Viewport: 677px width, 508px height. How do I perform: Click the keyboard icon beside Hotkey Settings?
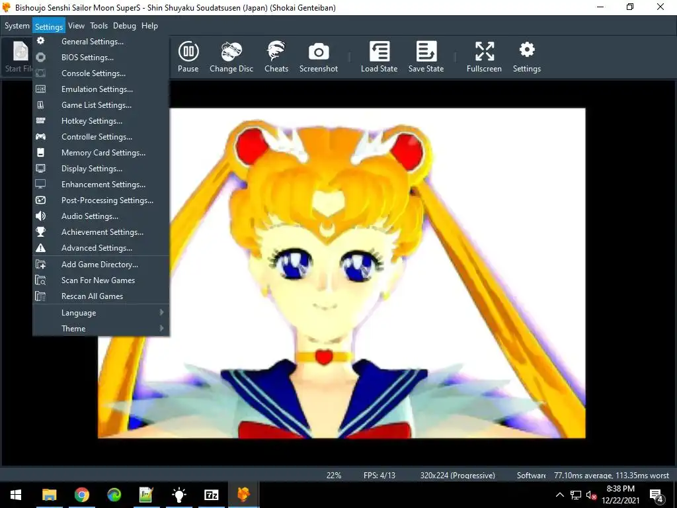tap(40, 120)
